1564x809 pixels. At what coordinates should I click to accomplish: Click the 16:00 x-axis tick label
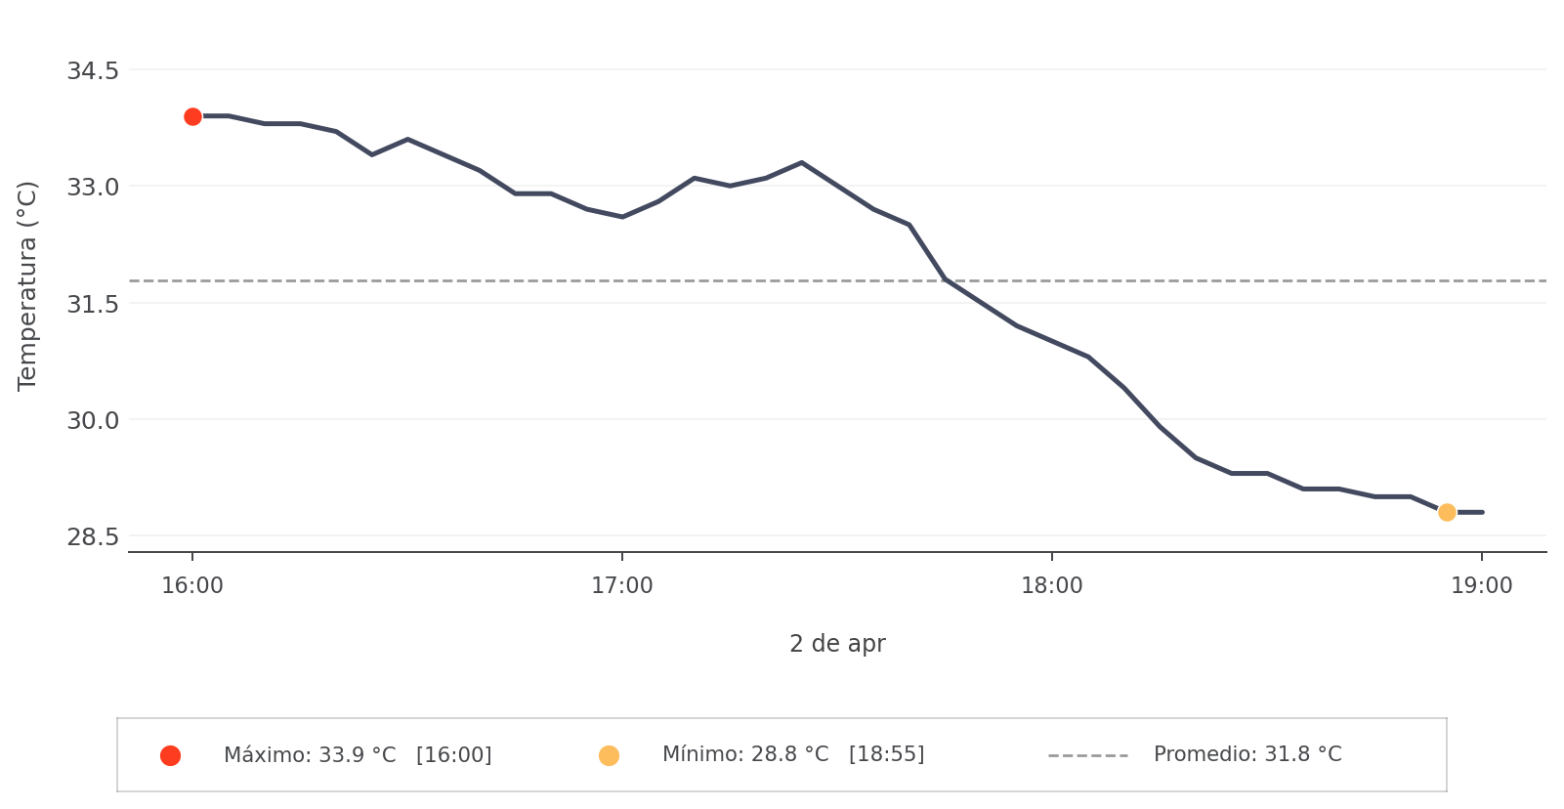[192, 586]
